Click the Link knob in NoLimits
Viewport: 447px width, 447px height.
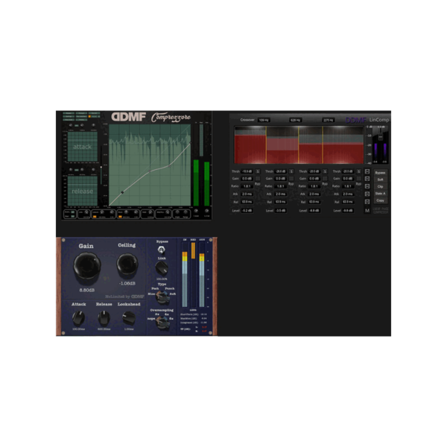tap(162, 268)
